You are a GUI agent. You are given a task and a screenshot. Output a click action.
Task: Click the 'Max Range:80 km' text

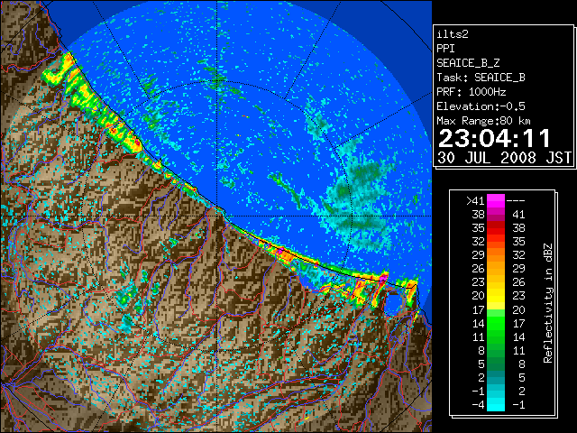(483, 121)
